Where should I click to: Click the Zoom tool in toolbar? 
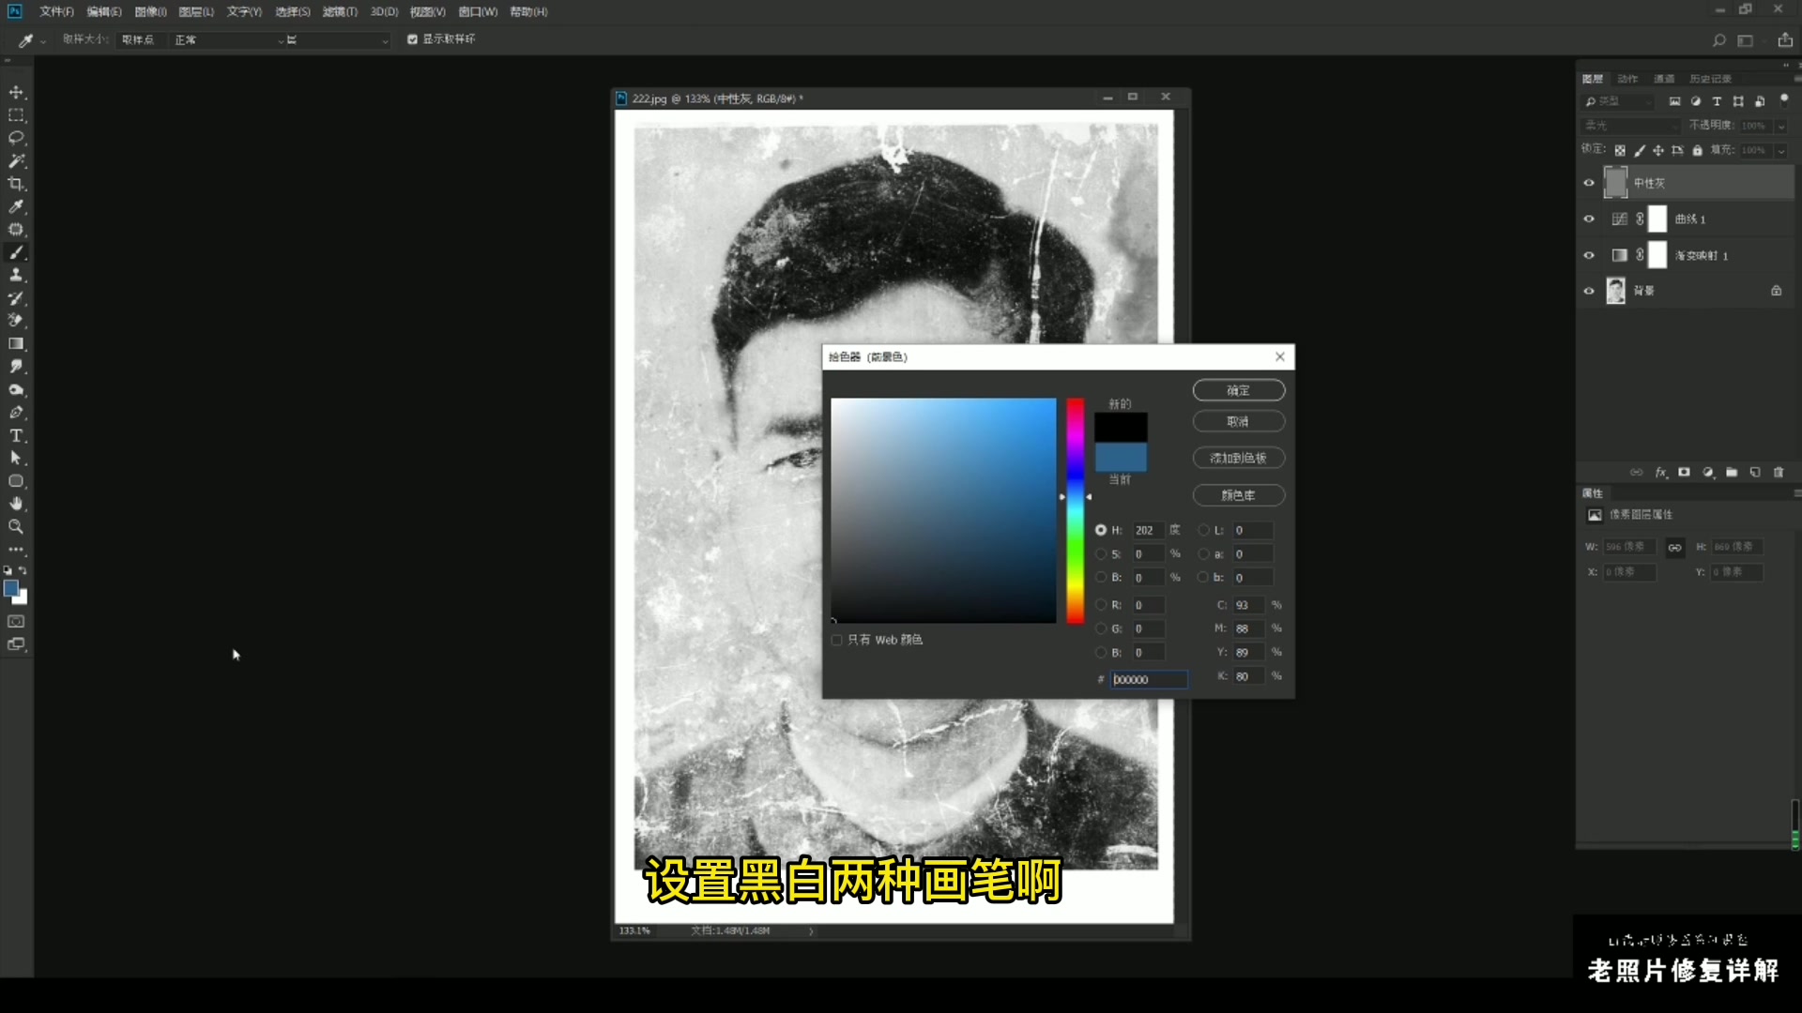coord(17,525)
